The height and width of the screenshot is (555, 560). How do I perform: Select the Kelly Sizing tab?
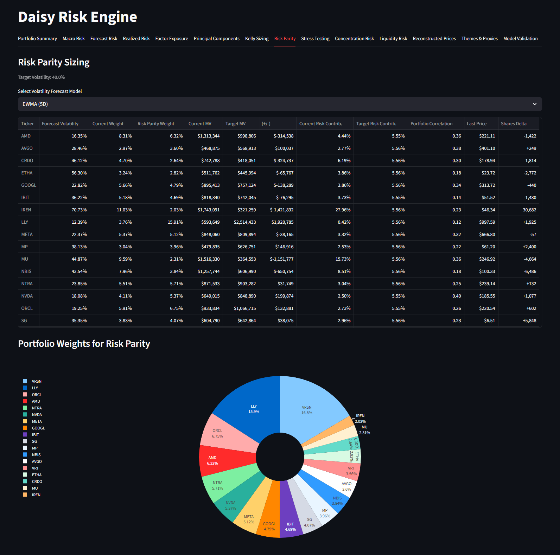point(256,39)
